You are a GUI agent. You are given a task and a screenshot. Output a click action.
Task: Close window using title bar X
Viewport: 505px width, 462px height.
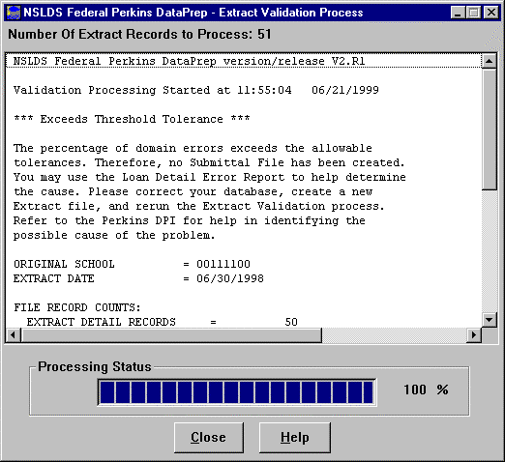coord(491,13)
